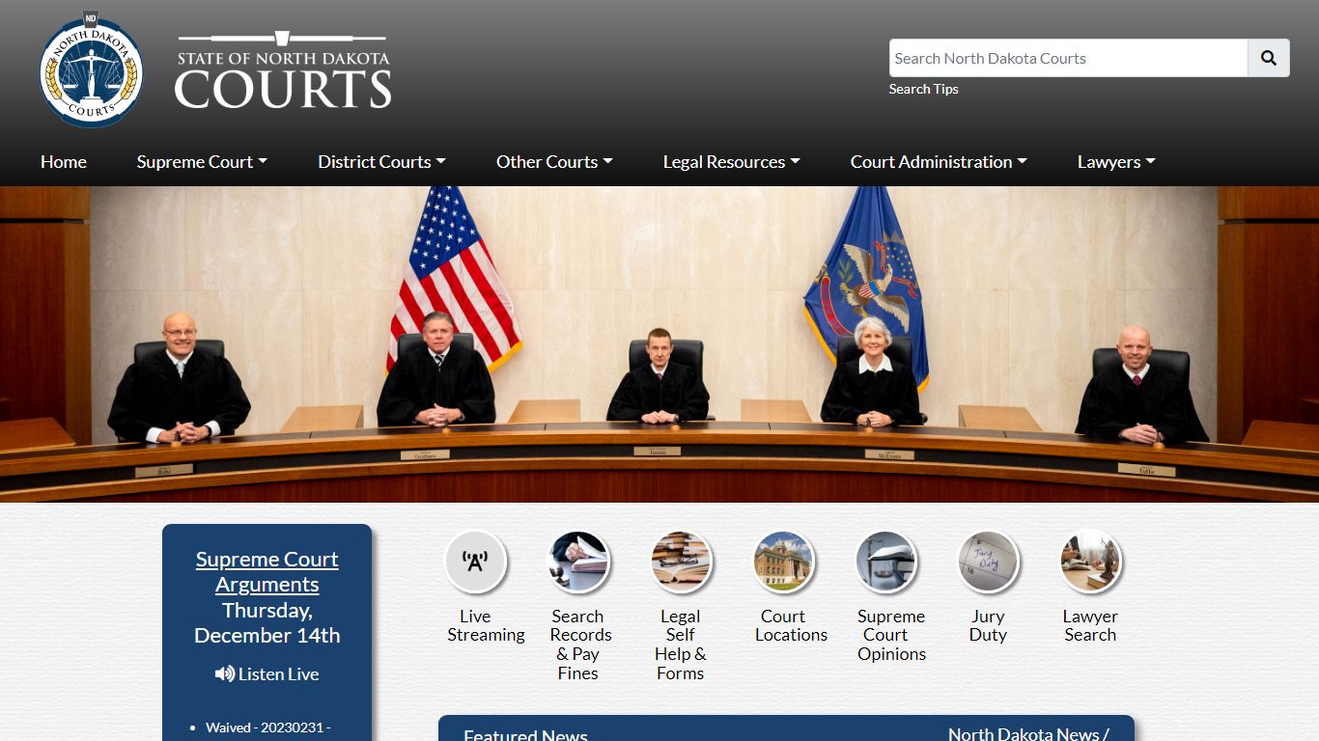Click the Search Records & Pay Fines label
Screen dimensions: 1319x741
pos(580,645)
